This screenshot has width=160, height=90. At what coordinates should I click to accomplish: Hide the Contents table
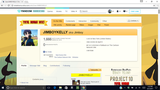tap(41, 79)
